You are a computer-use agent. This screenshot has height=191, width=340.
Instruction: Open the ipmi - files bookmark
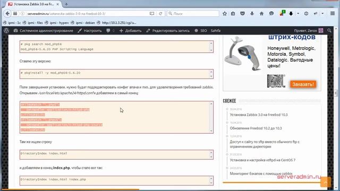(33, 22)
